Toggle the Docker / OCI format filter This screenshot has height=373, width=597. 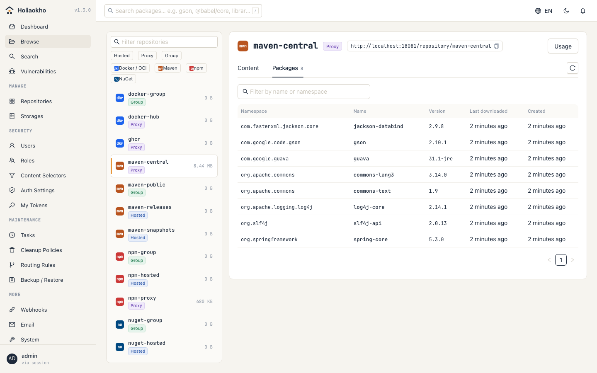click(130, 68)
